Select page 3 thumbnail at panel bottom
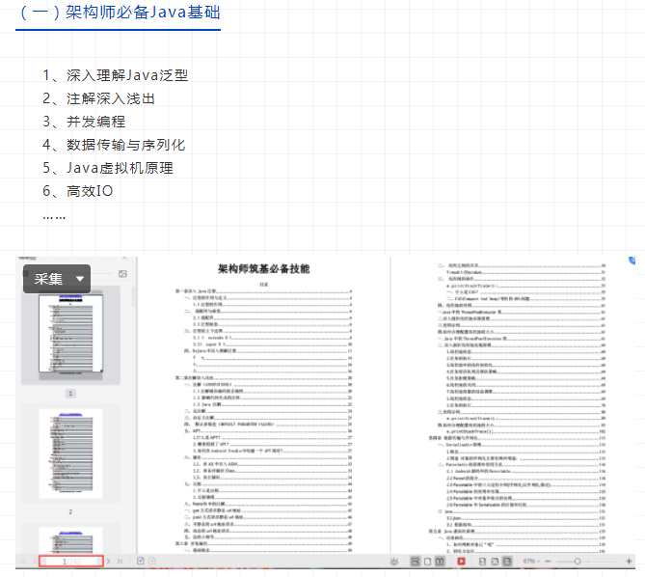Viewport: 645px width, 577px height. click(70, 540)
